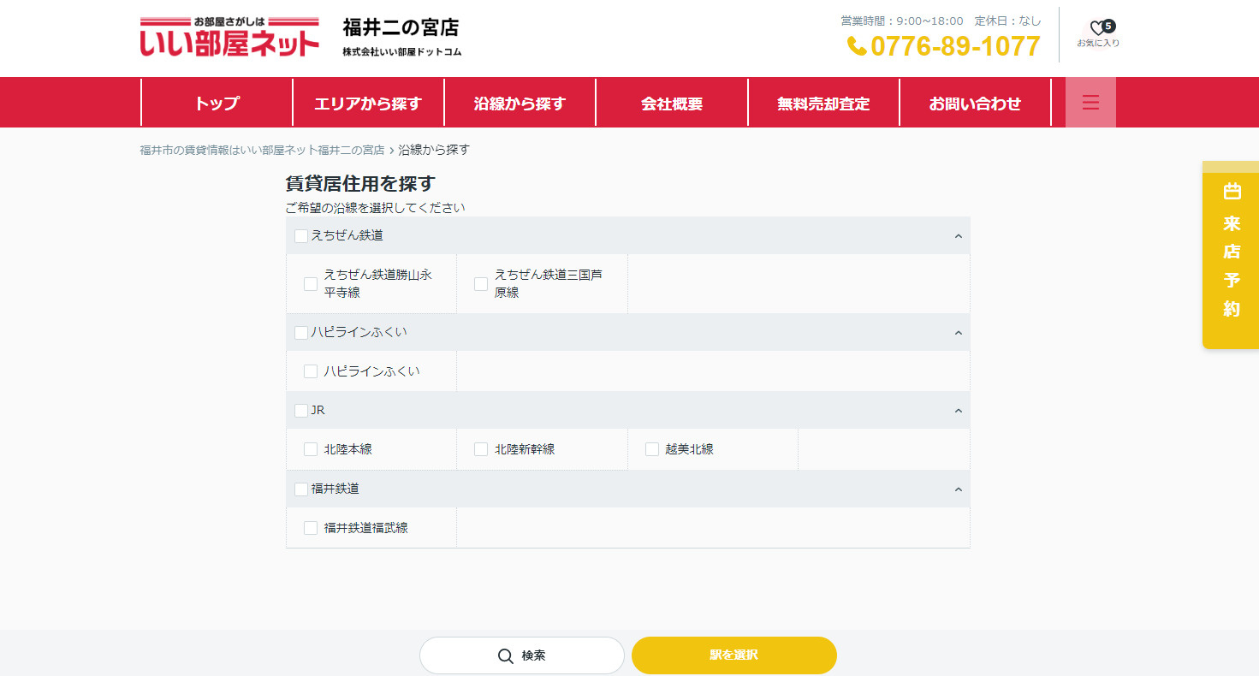
Task: Tick えちぜん鉄道勝山永平寺線 checkbox
Action: pos(311,284)
